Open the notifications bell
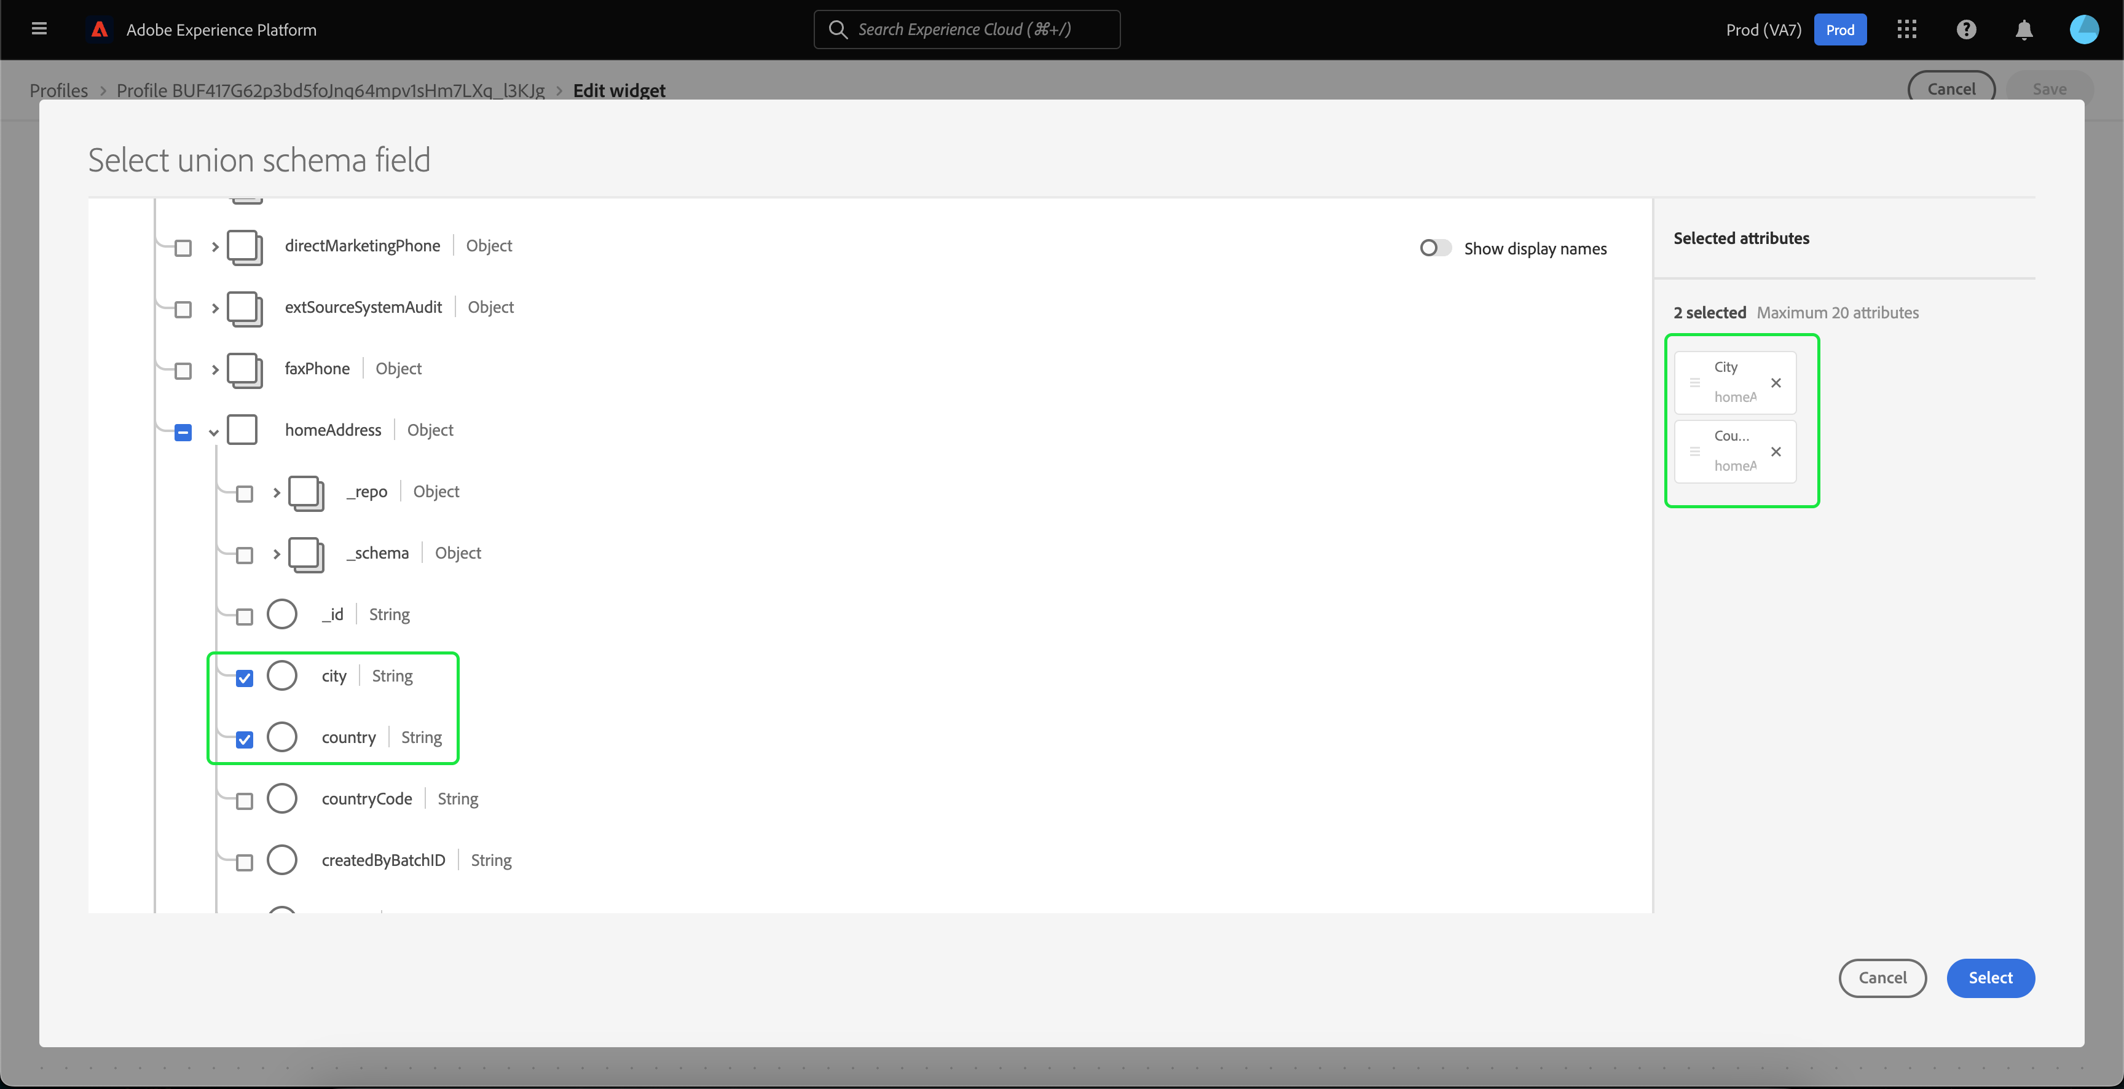The width and height of the screenshot is (2124, 1089). (x=2023, y=31)
